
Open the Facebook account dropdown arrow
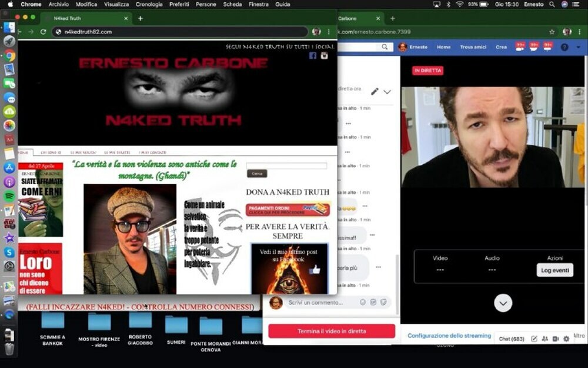(579, 47)
